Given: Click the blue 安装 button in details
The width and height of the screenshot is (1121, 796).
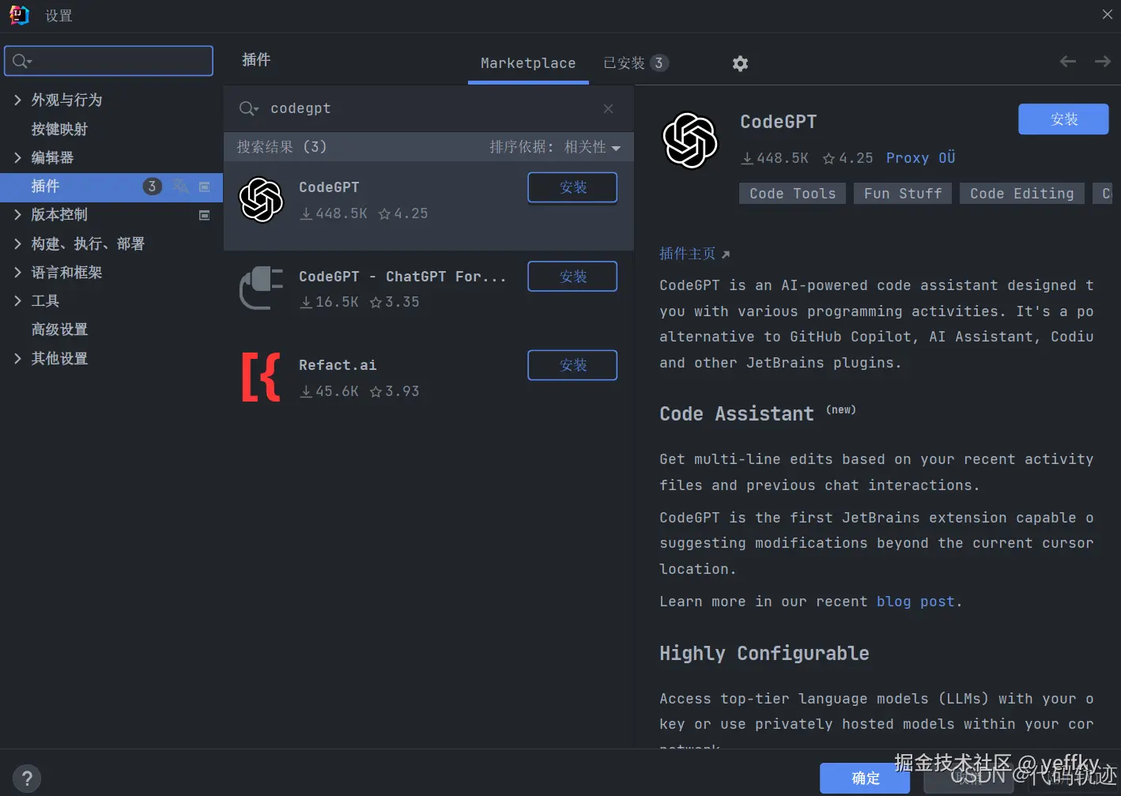Looking at the screenshot, I should pyautogui.click(x=1063, y=119).
